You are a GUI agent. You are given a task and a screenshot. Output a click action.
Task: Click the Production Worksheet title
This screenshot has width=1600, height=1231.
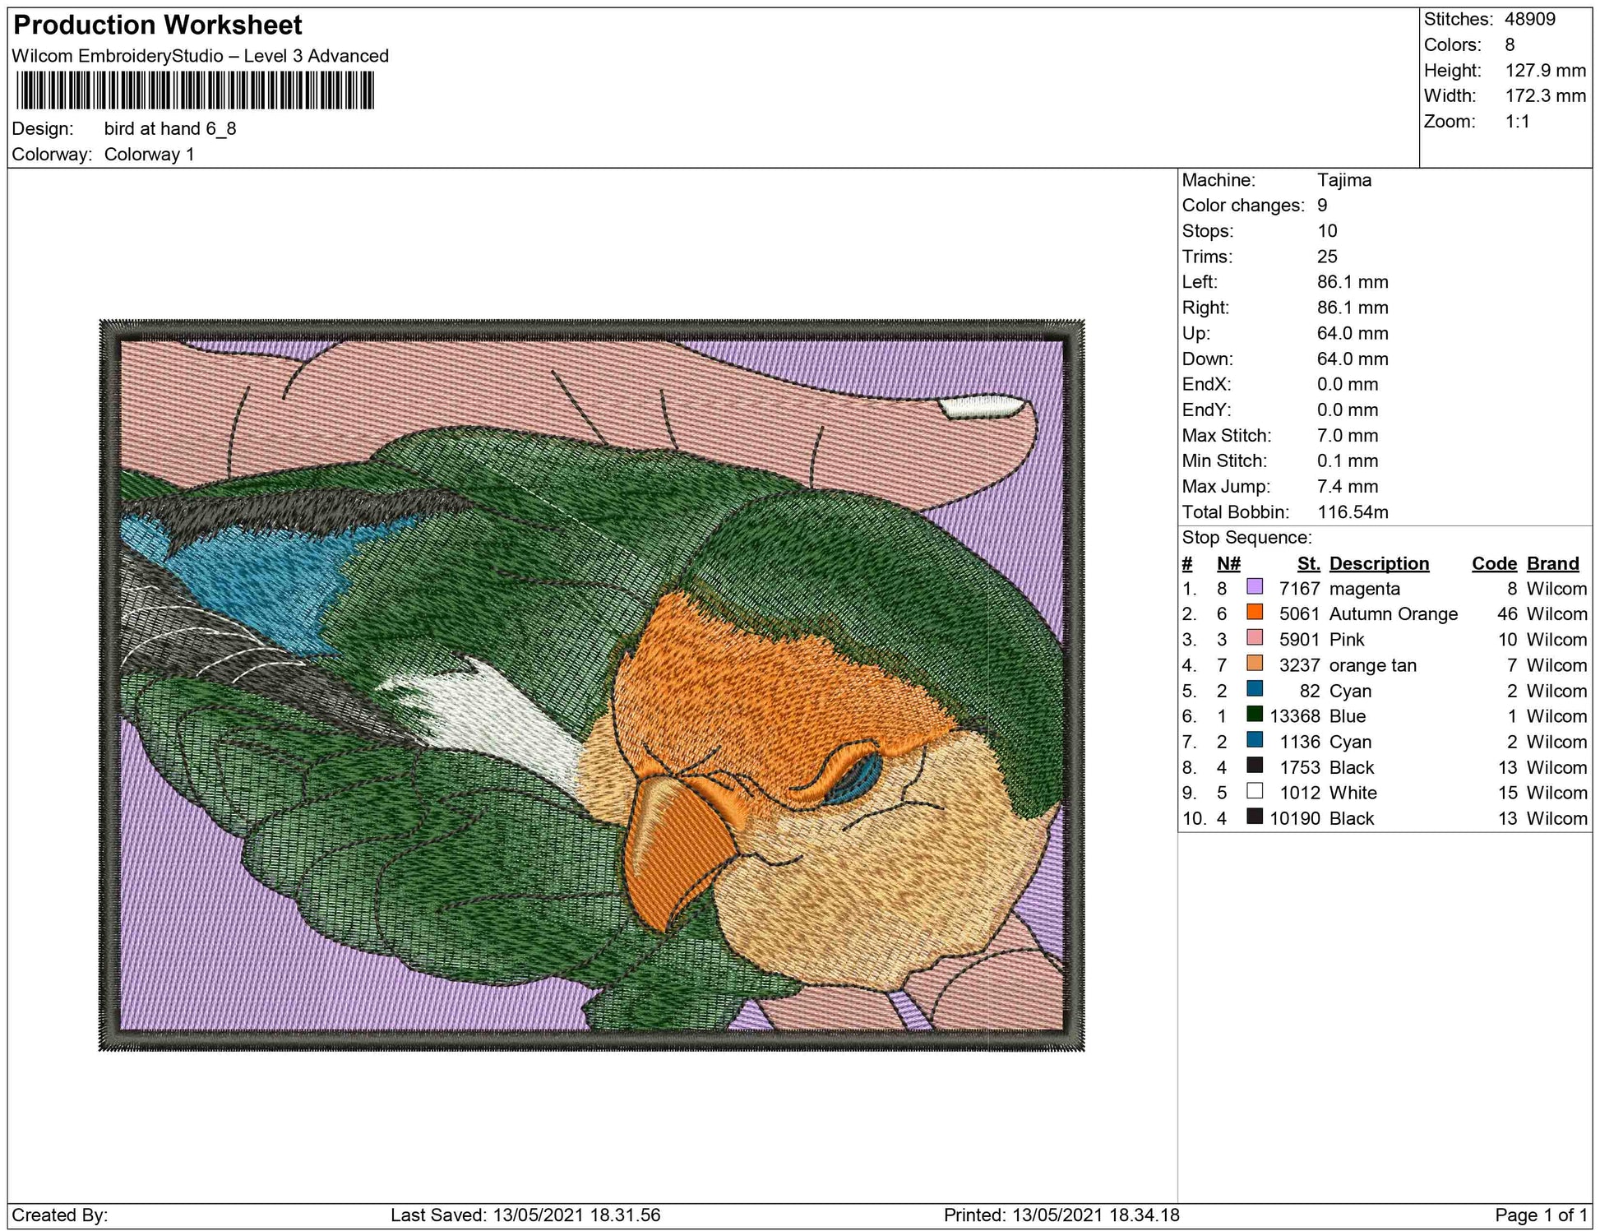(158, 25)
